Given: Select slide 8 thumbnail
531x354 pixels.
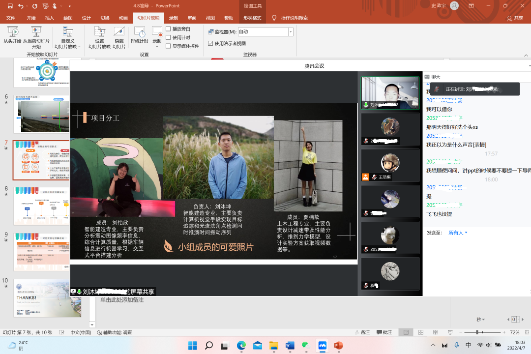Looking at the screenshot, I should tap(42, 206).
